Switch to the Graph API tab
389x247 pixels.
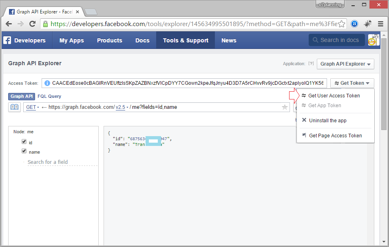22,96
